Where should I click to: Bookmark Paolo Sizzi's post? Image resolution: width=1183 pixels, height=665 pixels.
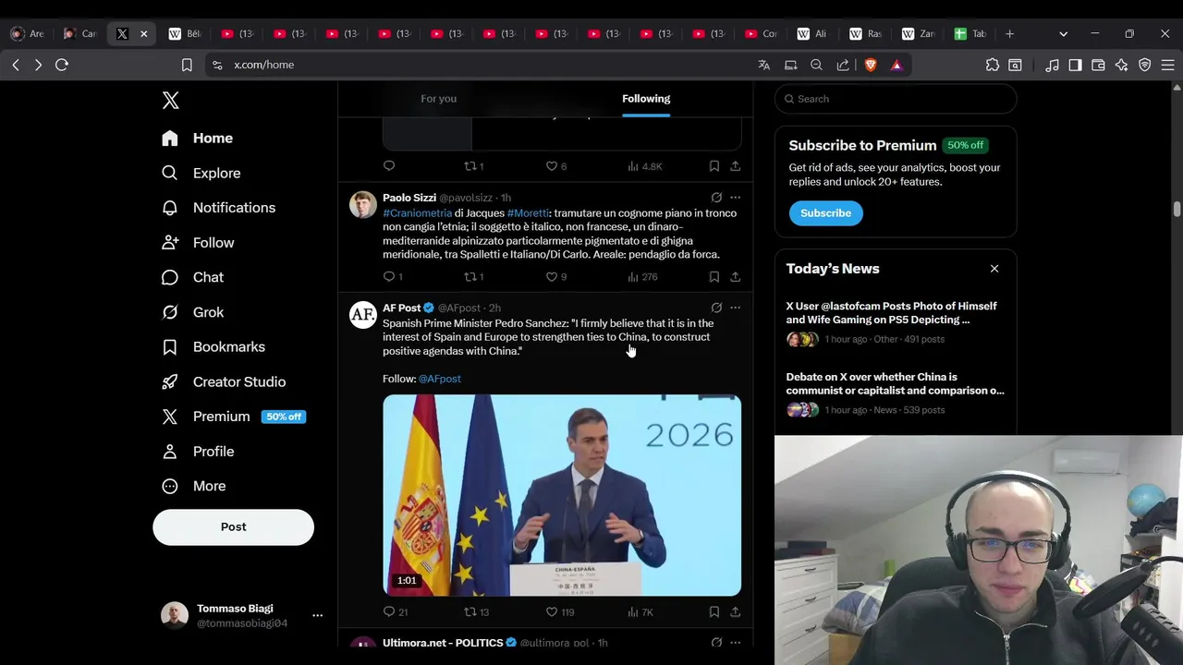(714, 277)
